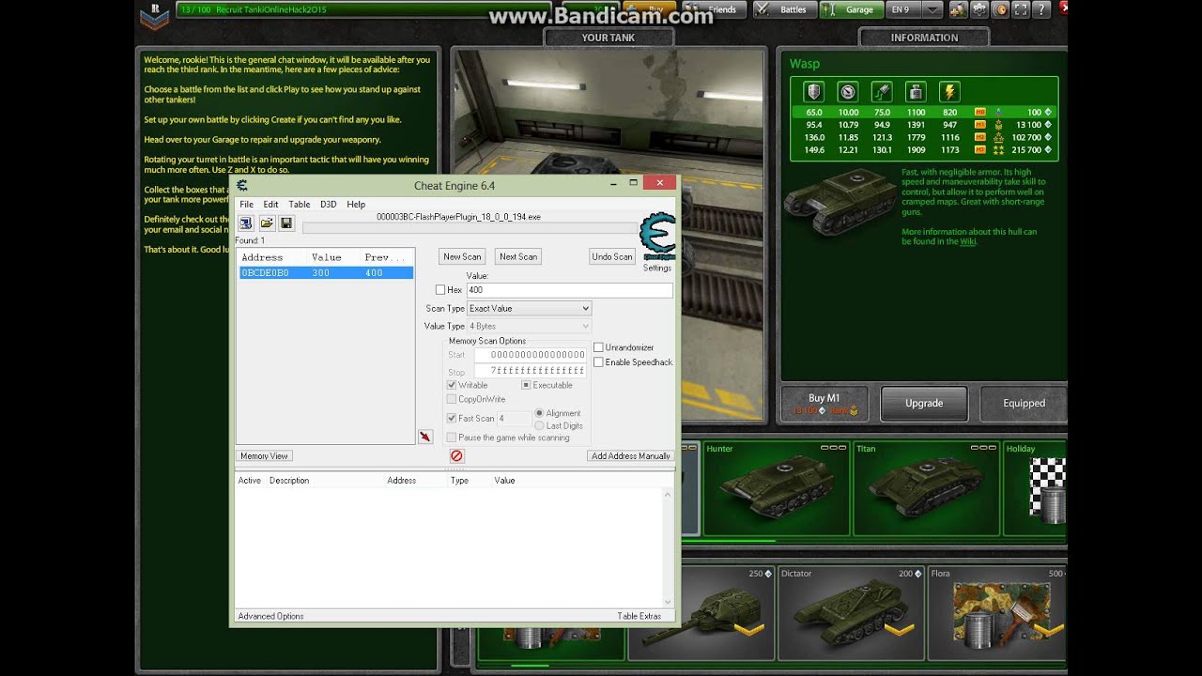Click the red arrow copy-to-address-list icon
Screen dimensions: 1202x676
[425, 437]
